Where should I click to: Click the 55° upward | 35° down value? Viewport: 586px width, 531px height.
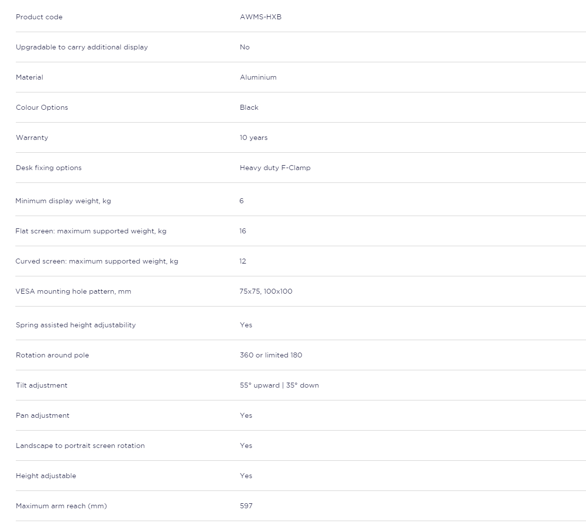coord(279,385)
